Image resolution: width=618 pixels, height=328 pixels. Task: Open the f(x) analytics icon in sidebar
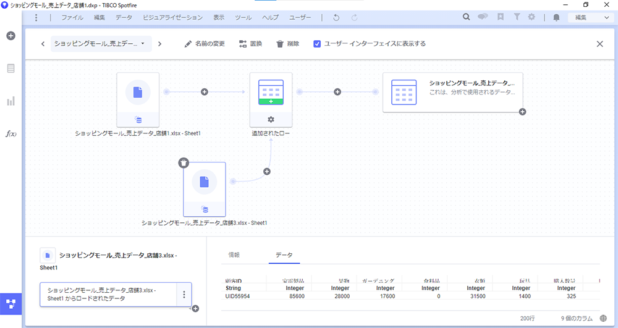(11, 134)
